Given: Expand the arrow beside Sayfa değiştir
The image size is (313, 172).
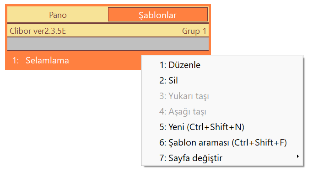Looking at the screenshot, I should pyautogui.click(x=297, y=156).
